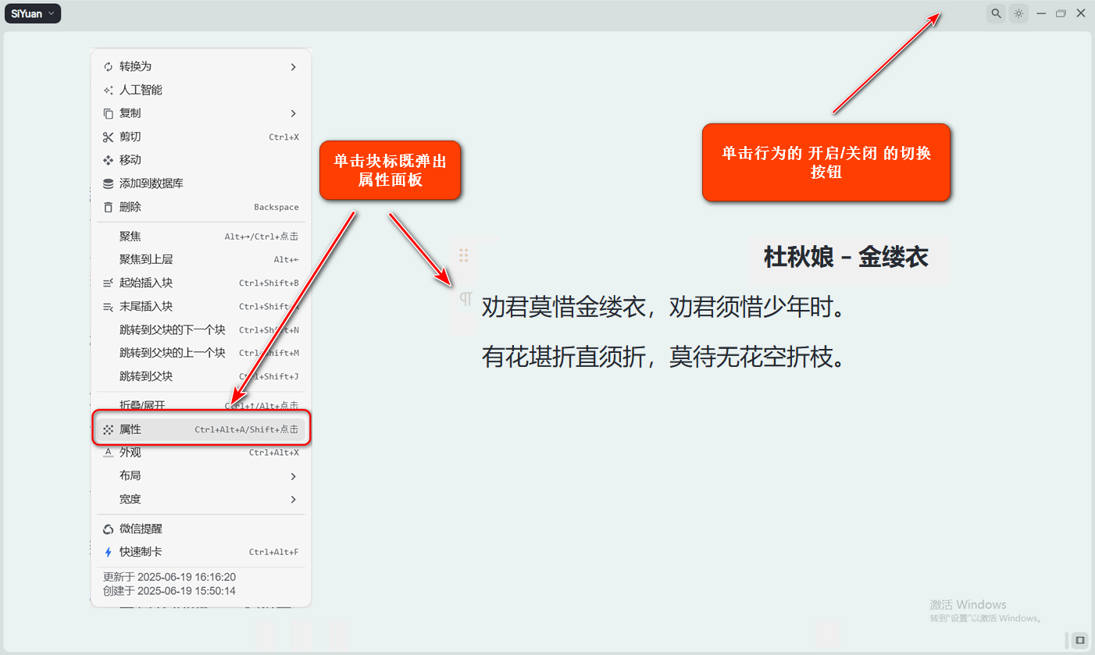Toggle the panel icon in bottom-right corner
The image size is (1095, 655).
click(1080, 639)
